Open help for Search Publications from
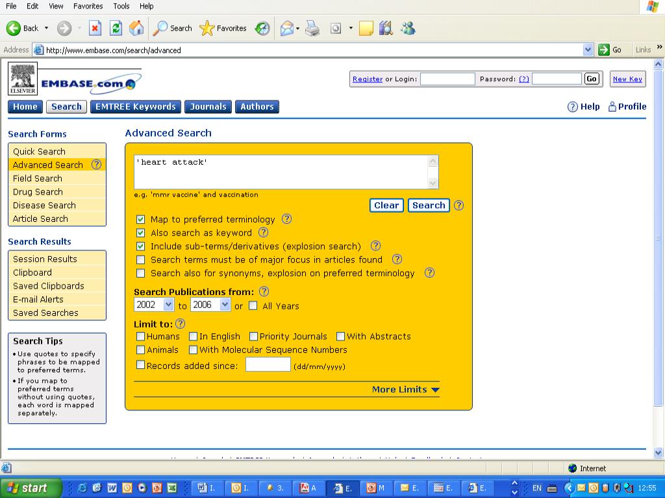 pyautogui.click(x=264, y=291)
